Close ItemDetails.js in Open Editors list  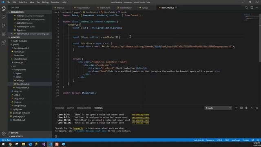tap(12, 33)
